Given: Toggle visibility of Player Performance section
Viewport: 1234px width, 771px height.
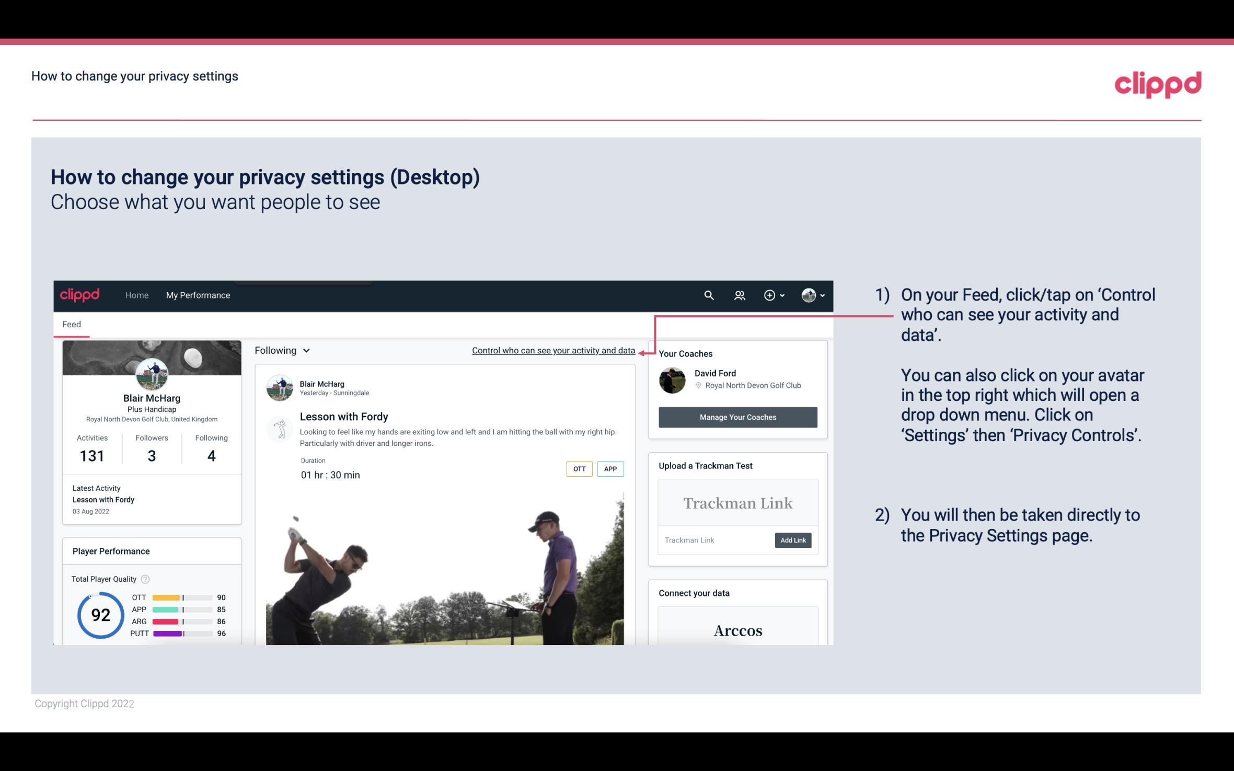Looking at the screenshot, I should coord(111,551).
